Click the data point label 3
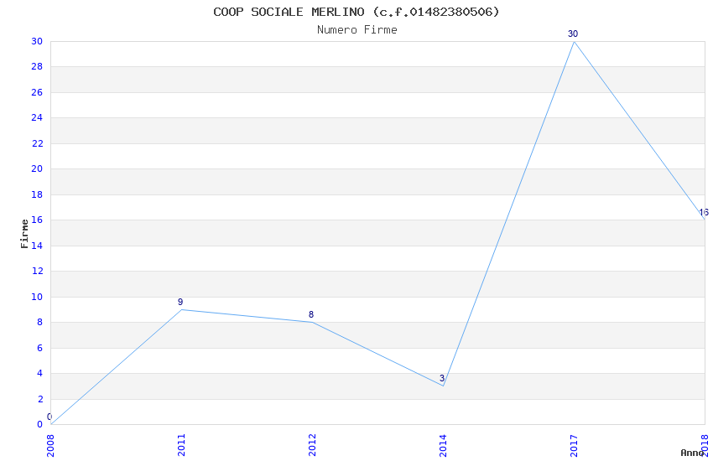The height and width of the screenshot is (461, 713). tap(442, 378)
